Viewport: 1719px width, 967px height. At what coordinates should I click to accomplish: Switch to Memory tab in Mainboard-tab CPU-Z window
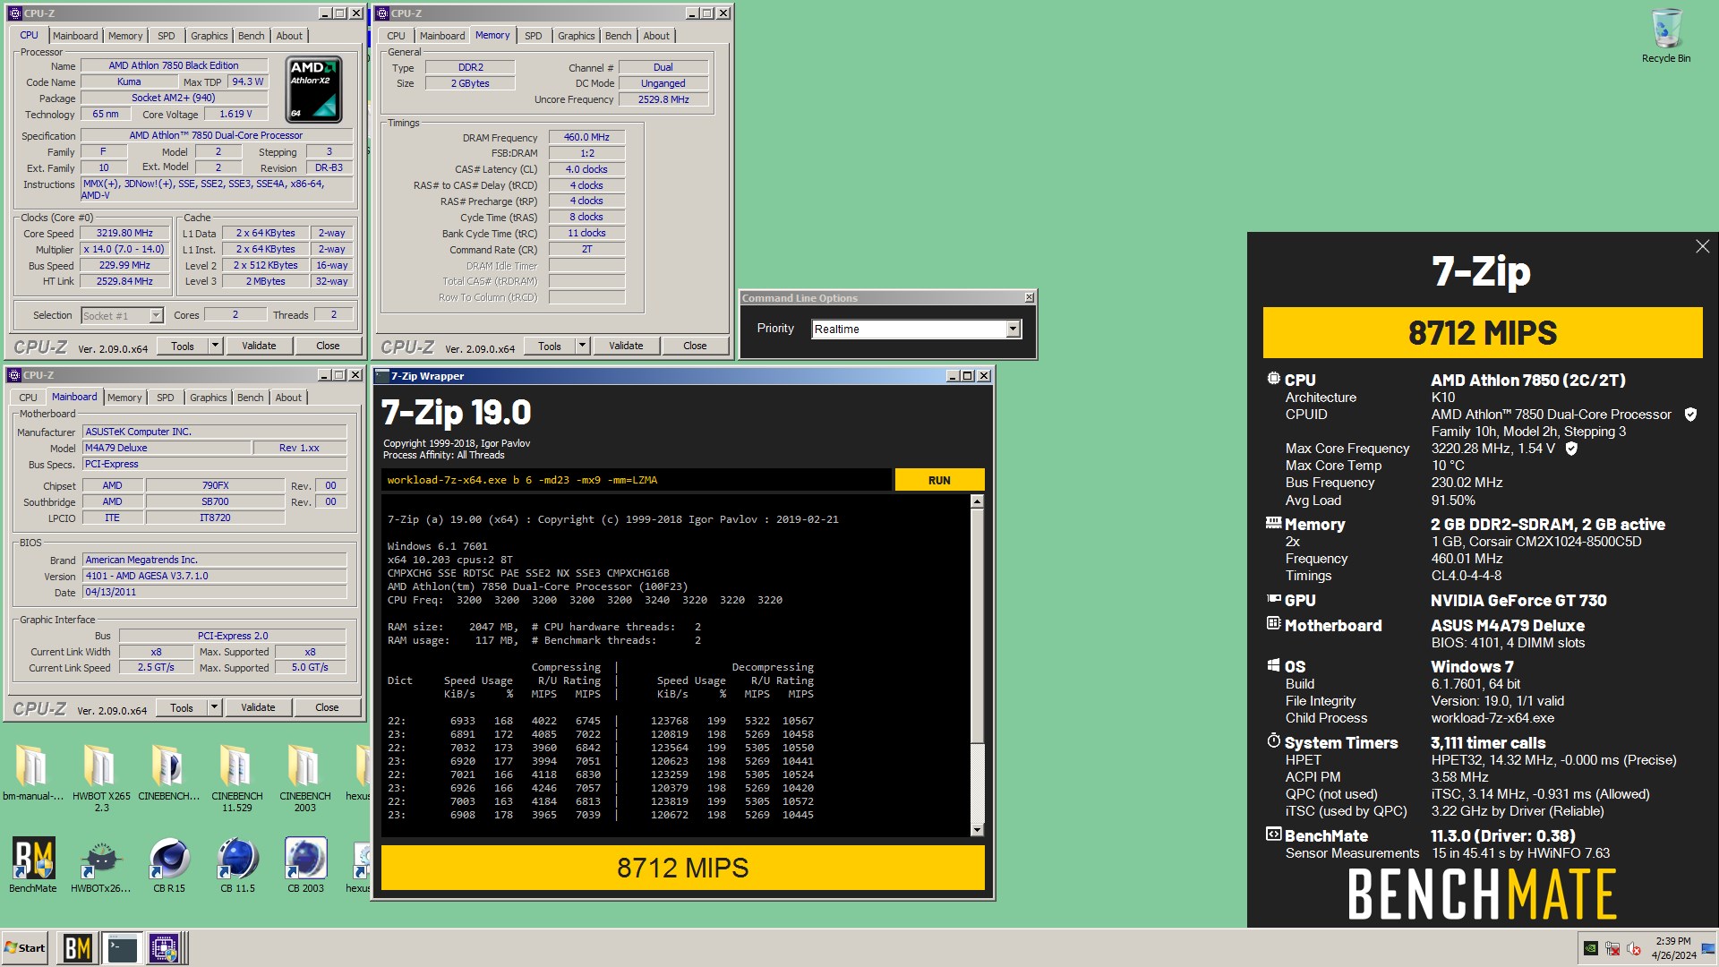click(124, 398)
